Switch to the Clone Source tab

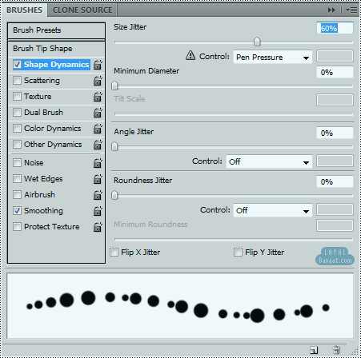coord(82,10)
